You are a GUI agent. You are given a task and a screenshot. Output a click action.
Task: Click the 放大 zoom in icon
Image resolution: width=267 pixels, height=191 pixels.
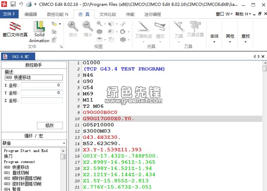[73, 29]
